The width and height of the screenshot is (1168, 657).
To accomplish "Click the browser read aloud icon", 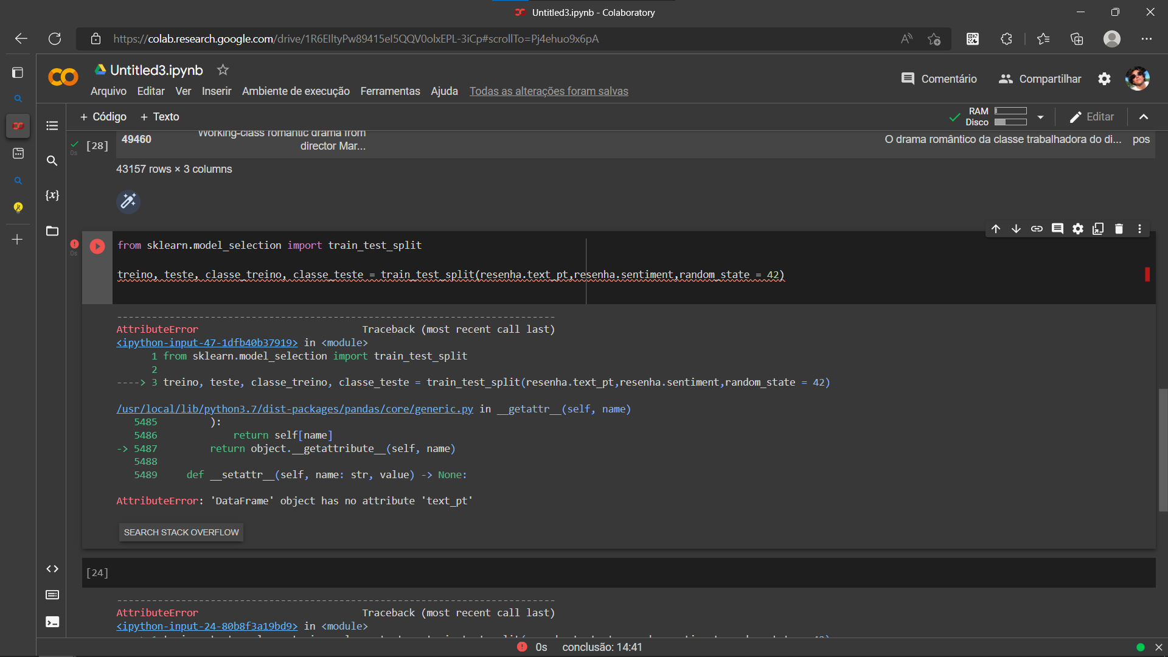I will tap(906, 39).
